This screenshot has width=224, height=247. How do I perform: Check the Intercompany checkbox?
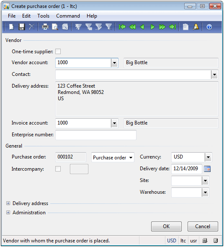tap(58, 169)
